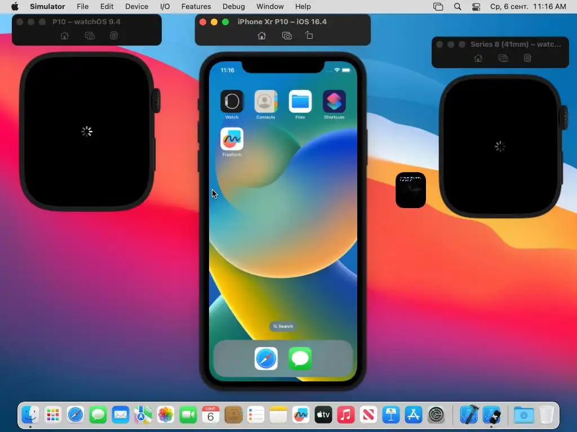Open the Trash in the Dock
This screenshot has height=432, width=577.
pyautogui.click(x=547, y=415)
